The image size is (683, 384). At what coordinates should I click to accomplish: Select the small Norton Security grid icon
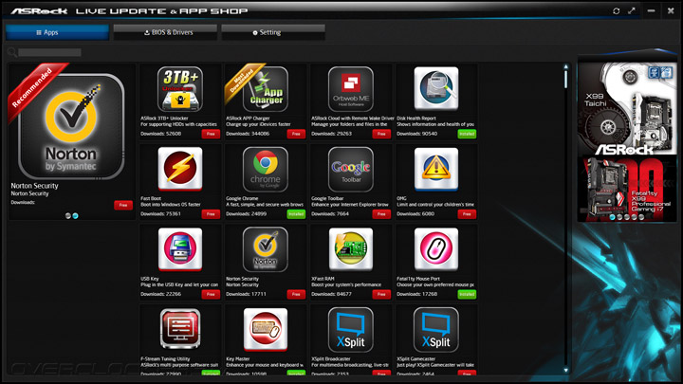[x=266, y=249]
